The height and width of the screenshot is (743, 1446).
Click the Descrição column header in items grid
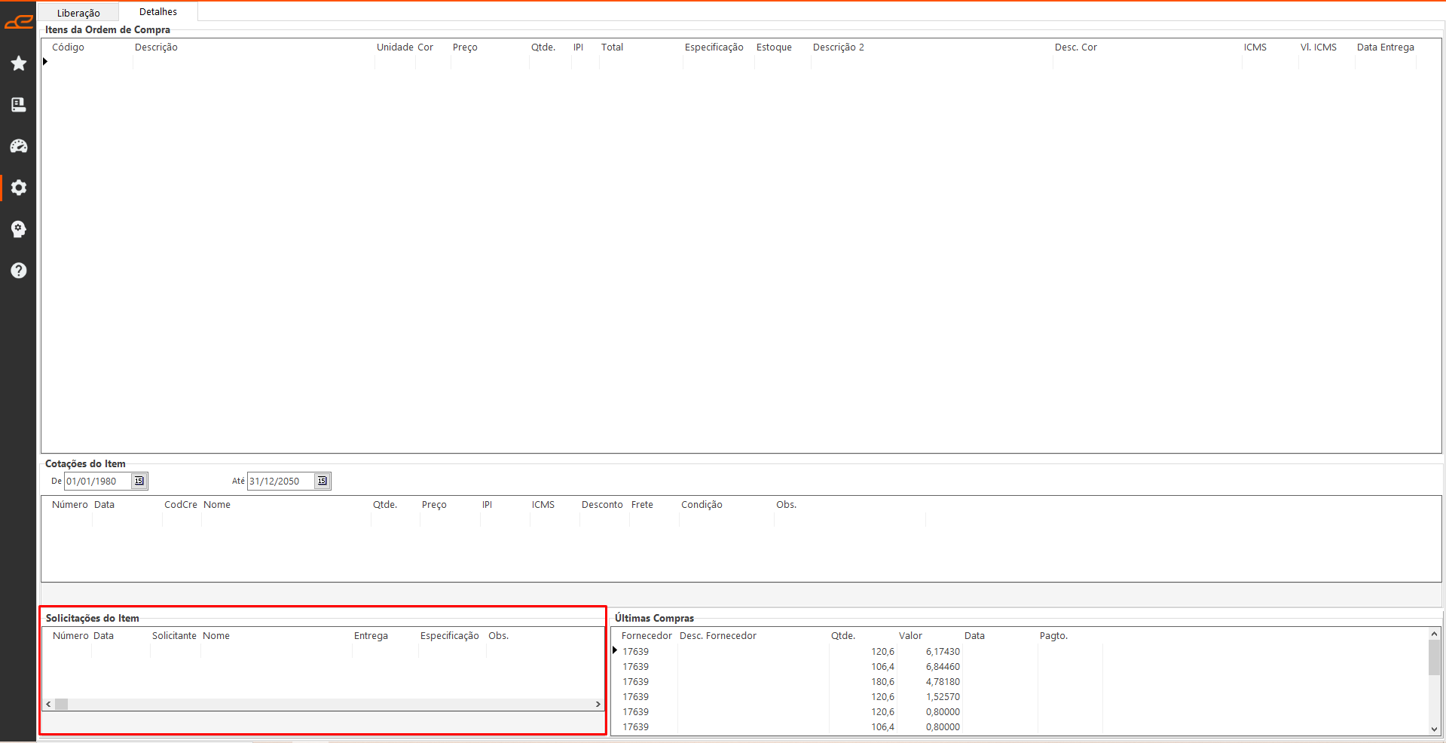(x=156, y=47)
